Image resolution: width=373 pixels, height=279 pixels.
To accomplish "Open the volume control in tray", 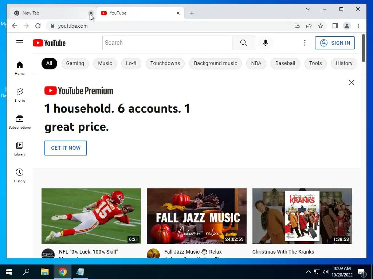I will coord(326,272).
